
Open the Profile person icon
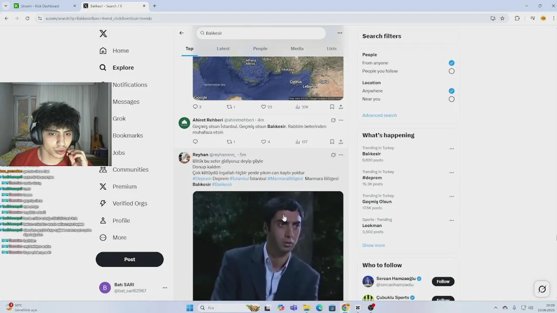(x=103, y=220)
